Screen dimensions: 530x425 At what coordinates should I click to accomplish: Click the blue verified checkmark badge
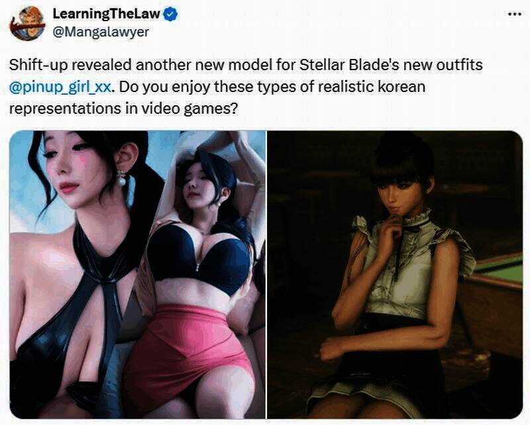pos(171,14)
